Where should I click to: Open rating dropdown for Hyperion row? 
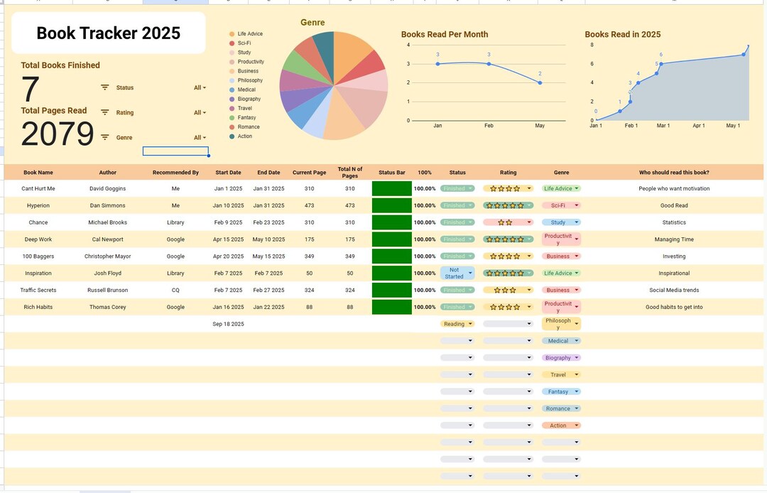[x=508, y=205]
